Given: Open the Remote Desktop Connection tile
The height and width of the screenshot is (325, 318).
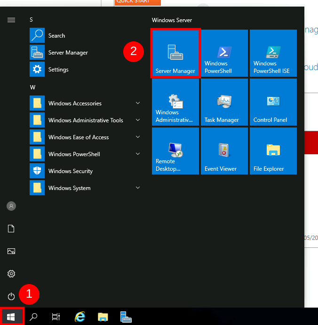Looking at the screenshot, I should coord(175,151).
